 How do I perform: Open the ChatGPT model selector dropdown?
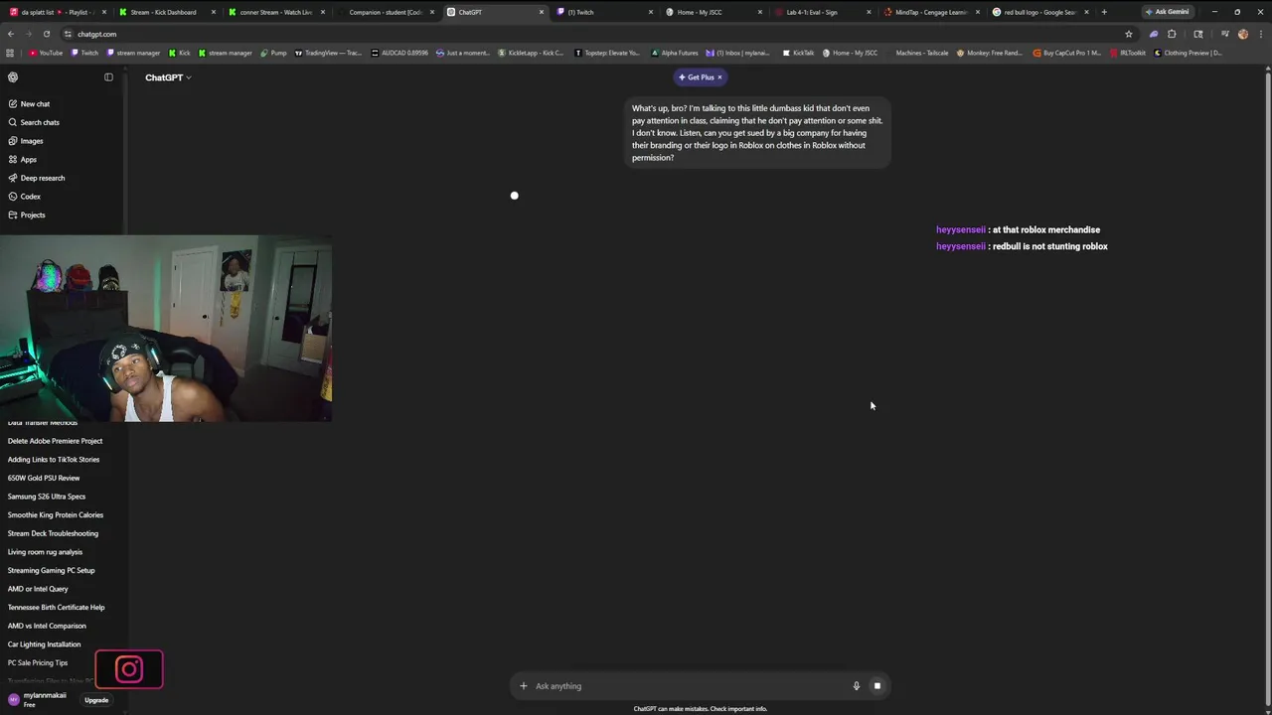168,77
